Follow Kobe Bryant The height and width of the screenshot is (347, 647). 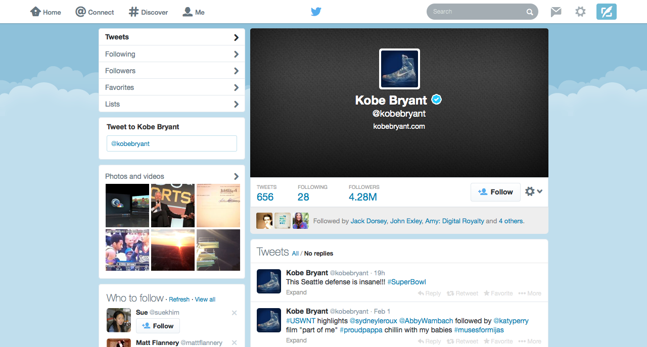click(495, 192)
